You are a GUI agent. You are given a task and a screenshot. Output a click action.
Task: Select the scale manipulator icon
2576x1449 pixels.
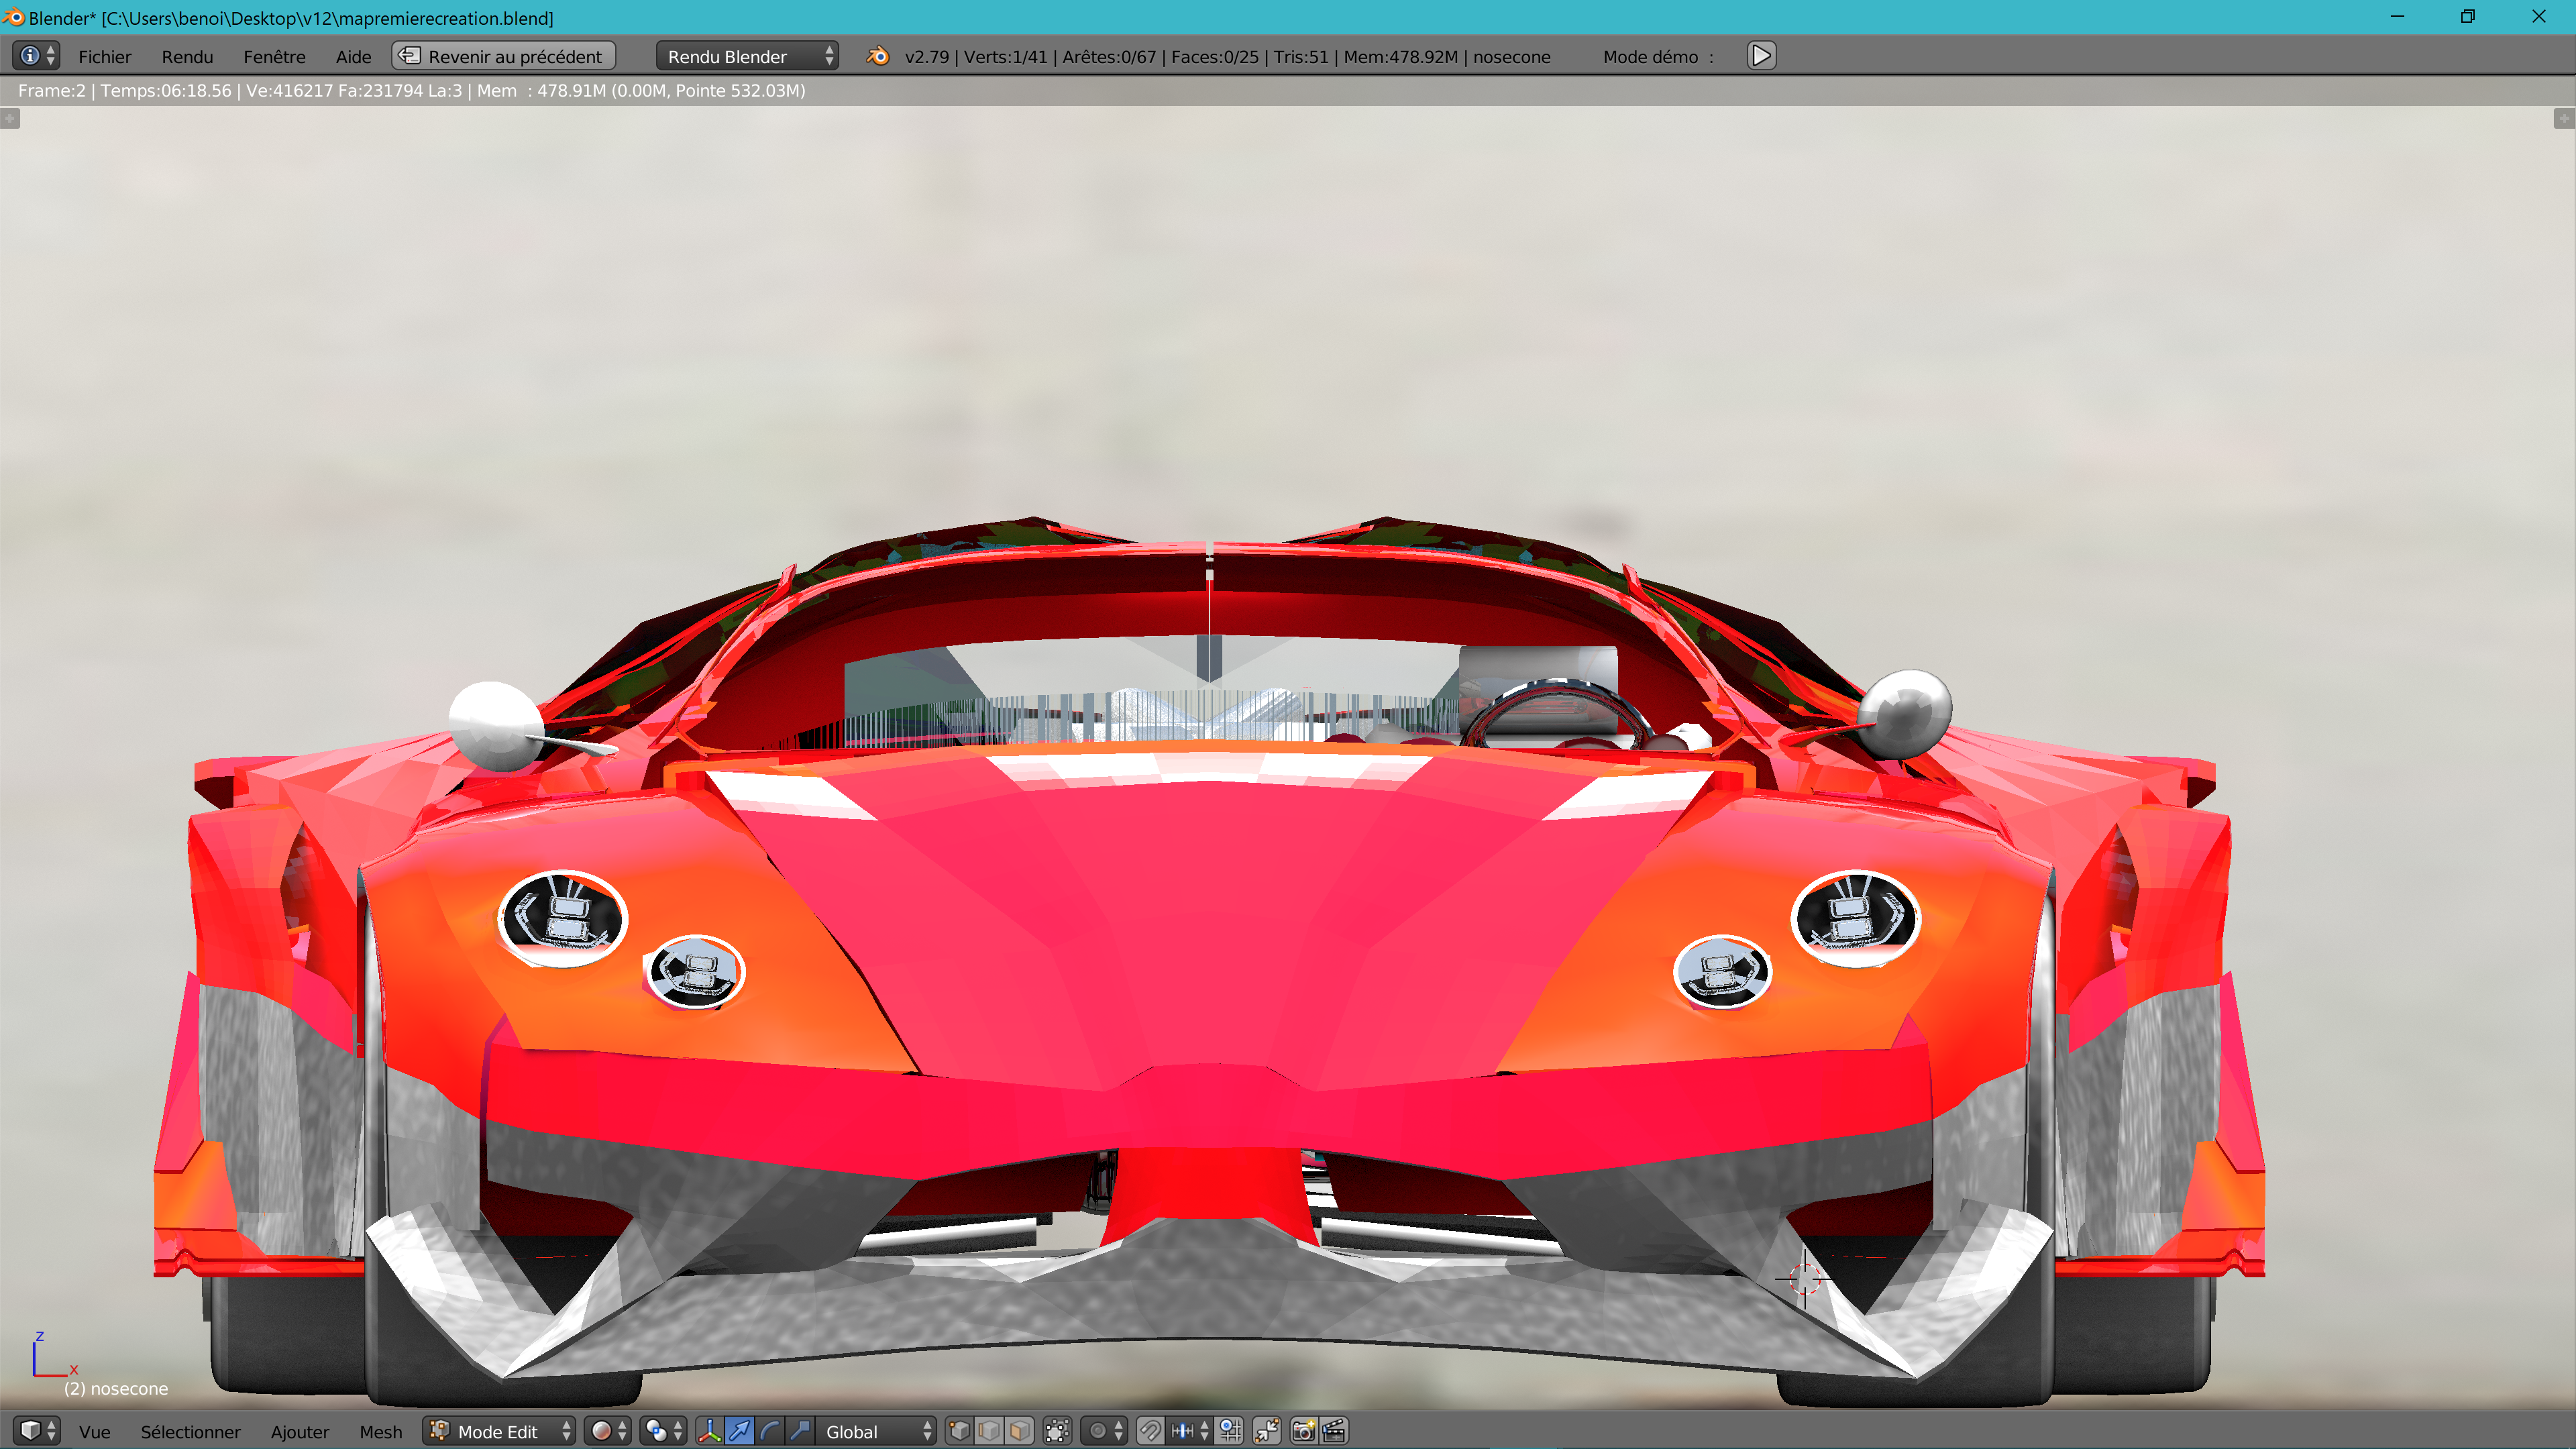(x=799, y=1431)
